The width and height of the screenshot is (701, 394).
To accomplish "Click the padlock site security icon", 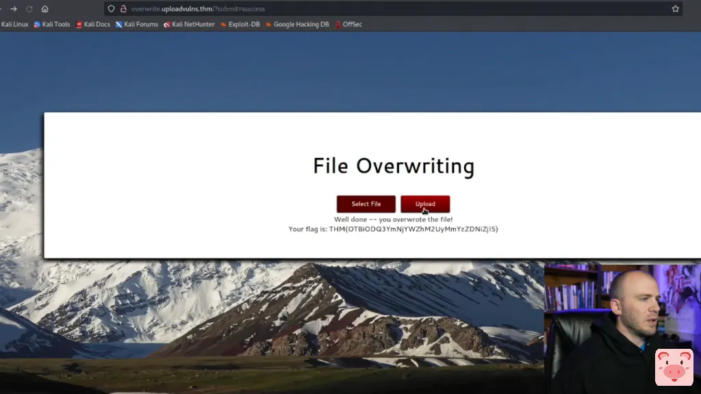I will pos(123,9).
